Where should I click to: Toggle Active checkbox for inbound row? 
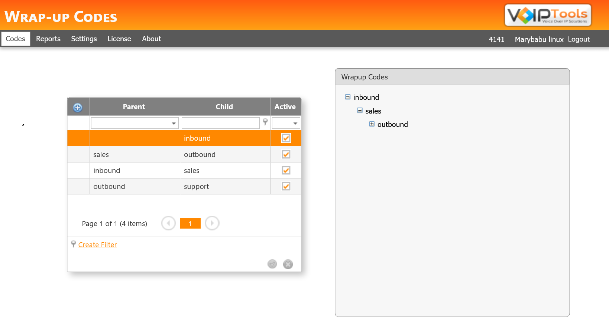coord(286,138)
